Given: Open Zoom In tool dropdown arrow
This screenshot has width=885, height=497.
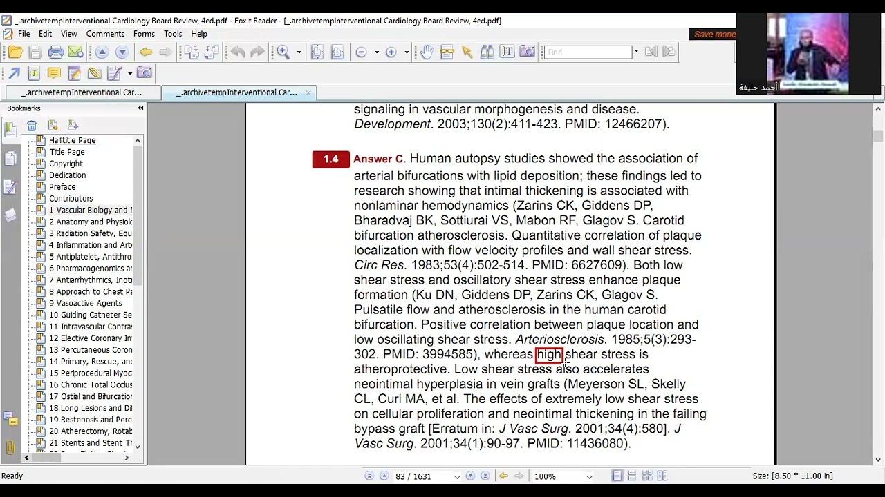Looking at the screenshot, I should coord(299,52).
